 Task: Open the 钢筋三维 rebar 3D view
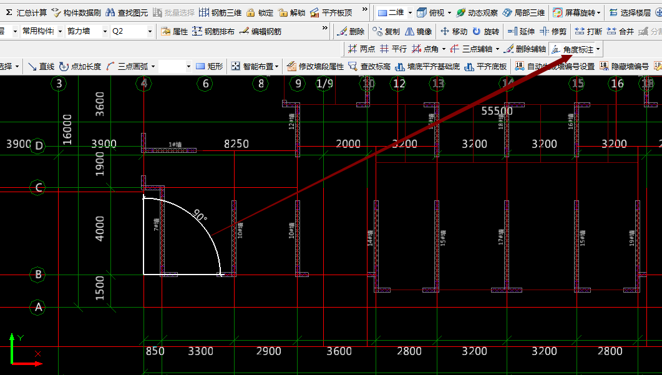[220, 12]
